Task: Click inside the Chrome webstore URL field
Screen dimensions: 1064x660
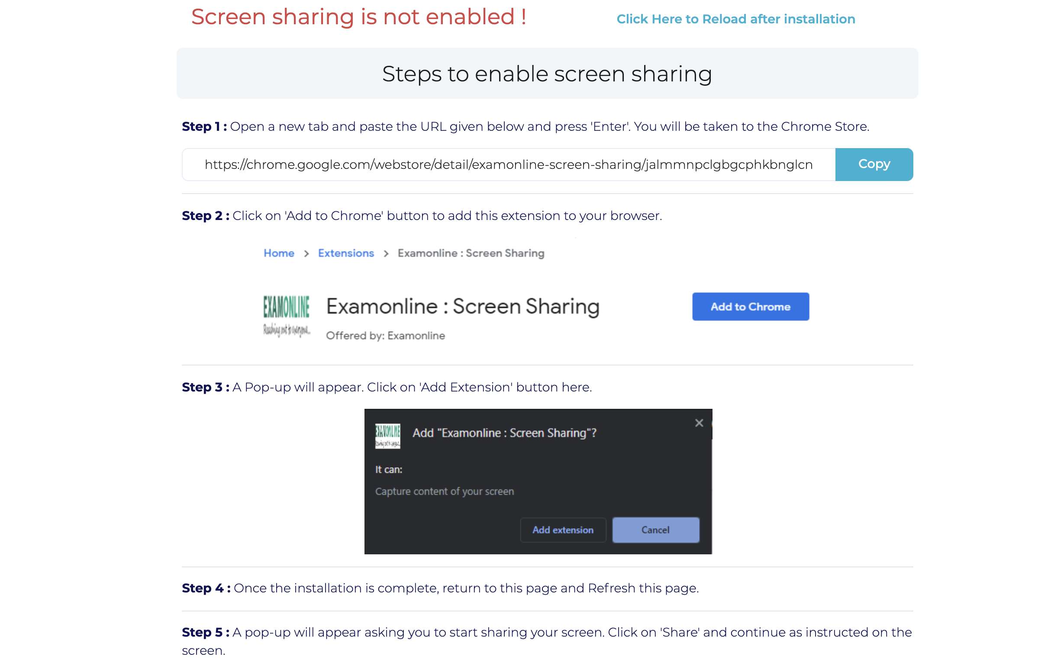Action: click(508, 165)
